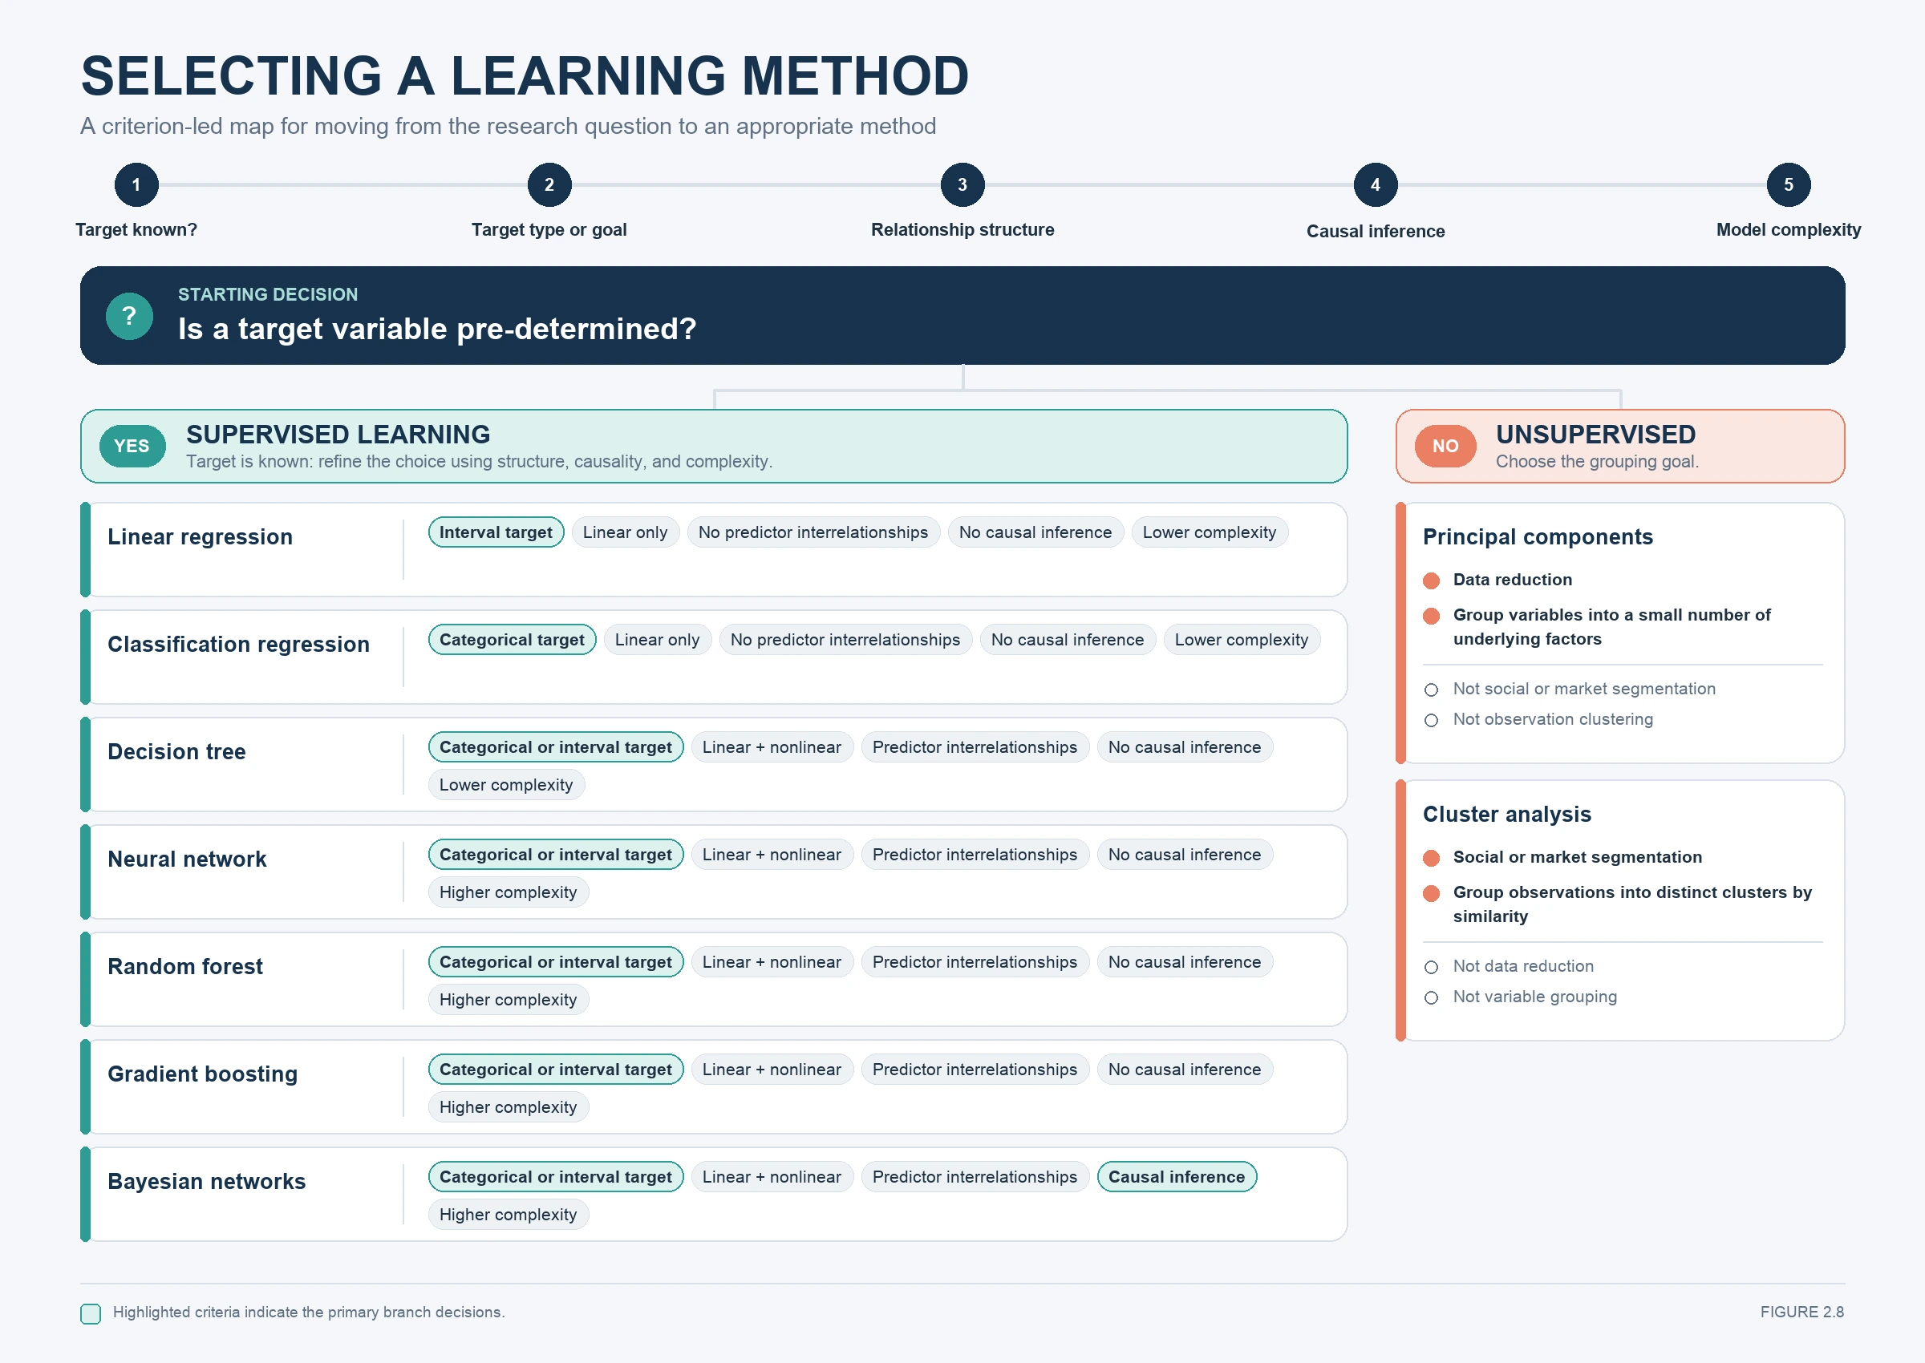Select the Decision tree method title
This screenshot has width=1925, height=1363.
[x=176, y=752]
